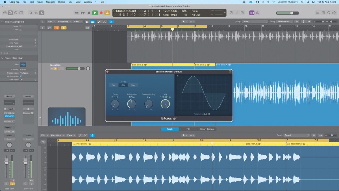Select the Flex tool icon in the tracks toolbar
Viewport: 339px width, 191px height.
(x=111, y=22)
